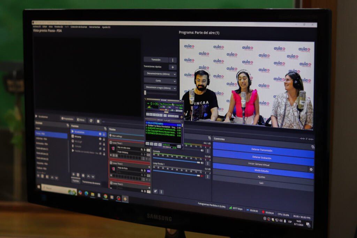Undock the Controles panel

point(313,147)
